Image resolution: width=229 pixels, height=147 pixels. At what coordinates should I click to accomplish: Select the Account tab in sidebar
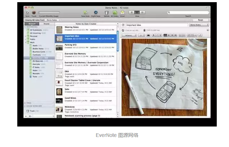coord(32,24)
